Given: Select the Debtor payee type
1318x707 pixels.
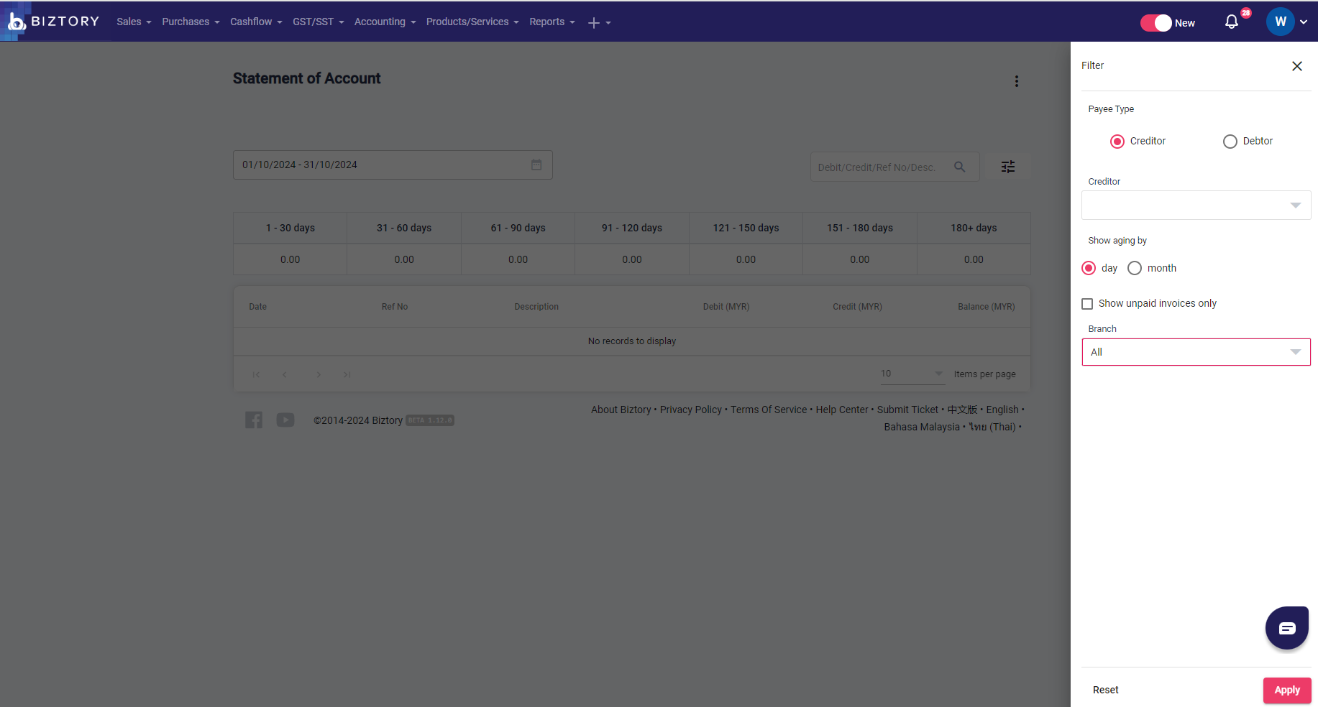Looking at the screenshot, I should (x=1230, y=142).
